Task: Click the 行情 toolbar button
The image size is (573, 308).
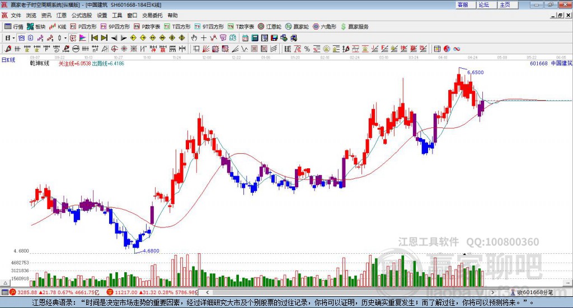Action: pyautogui.click(x=13, y=27)
